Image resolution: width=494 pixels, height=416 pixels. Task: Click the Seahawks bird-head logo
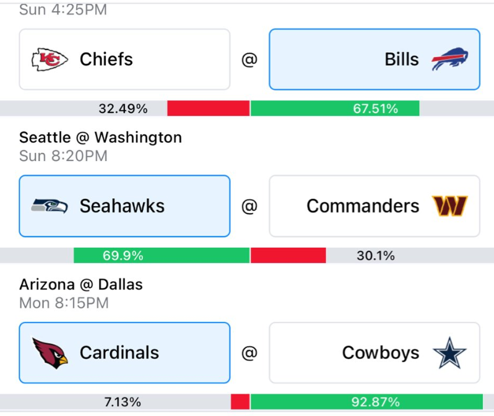[x=50, y=206]
